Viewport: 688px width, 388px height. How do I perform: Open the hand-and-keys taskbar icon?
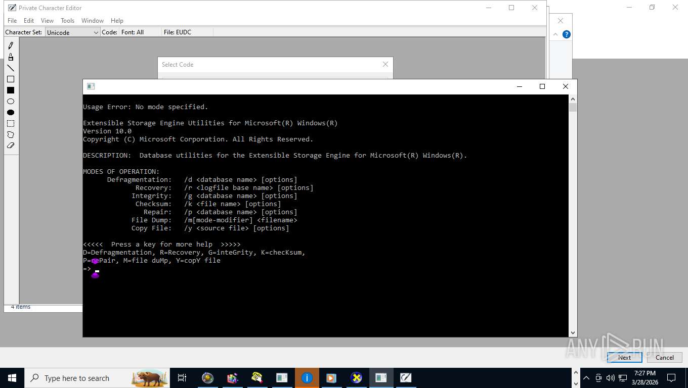point(257,378)
